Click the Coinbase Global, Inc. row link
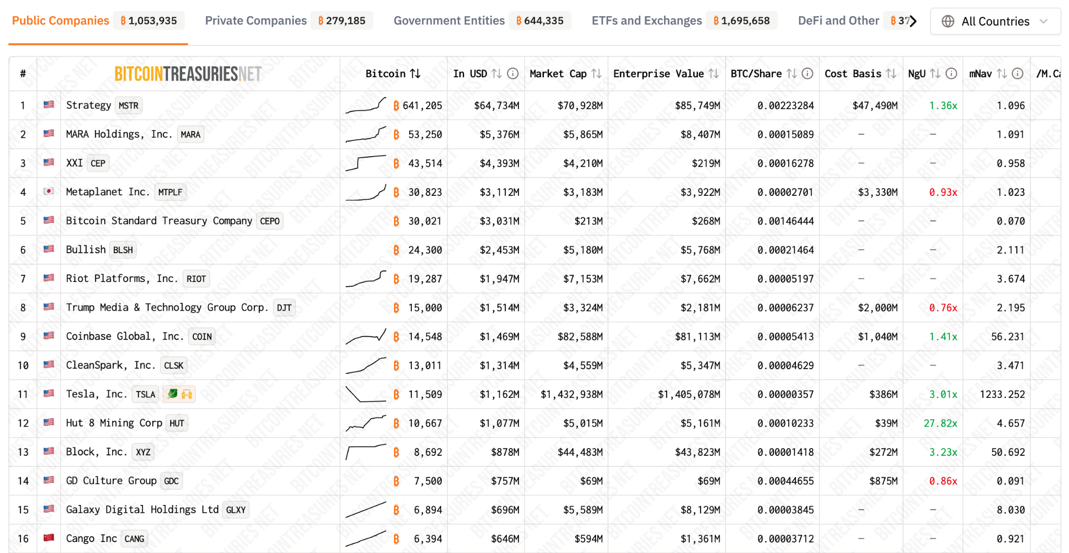Image resolution: width=1069 pixels, height=553 pixels. pyautogui.click(x=125, y=336)
